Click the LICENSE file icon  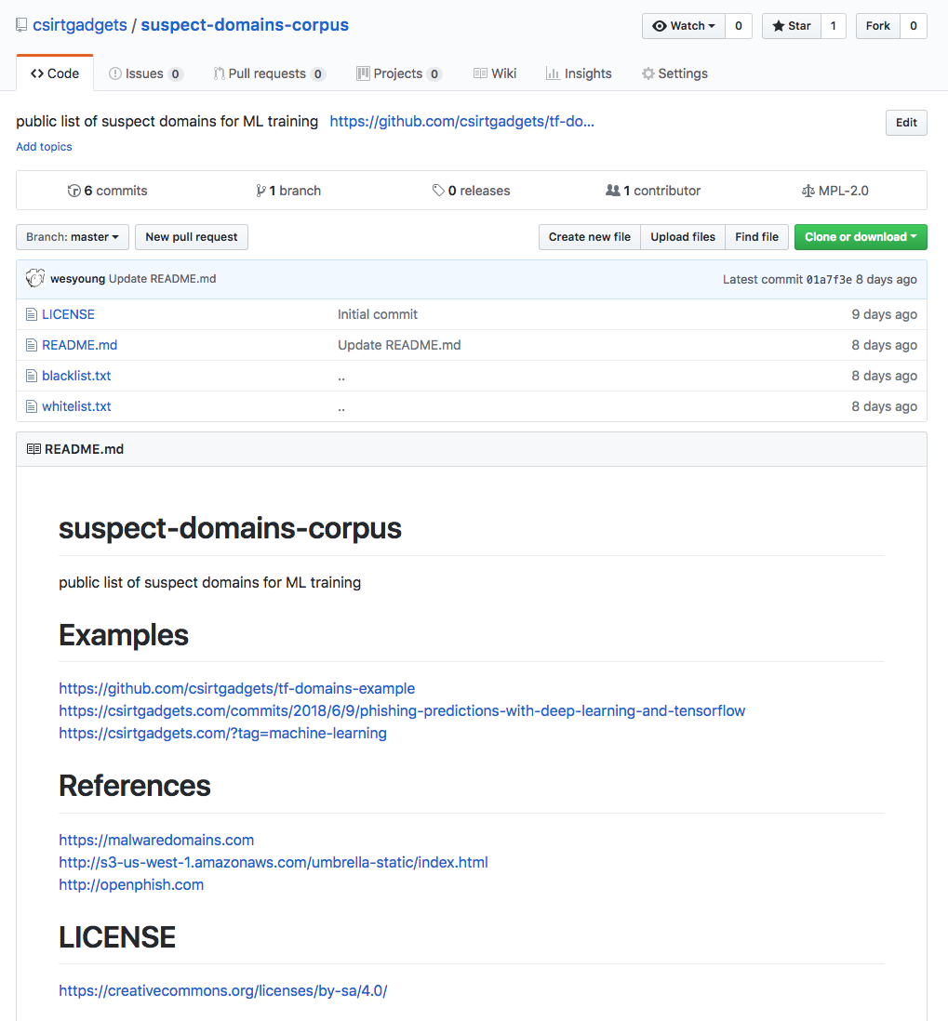pos(32,314)
